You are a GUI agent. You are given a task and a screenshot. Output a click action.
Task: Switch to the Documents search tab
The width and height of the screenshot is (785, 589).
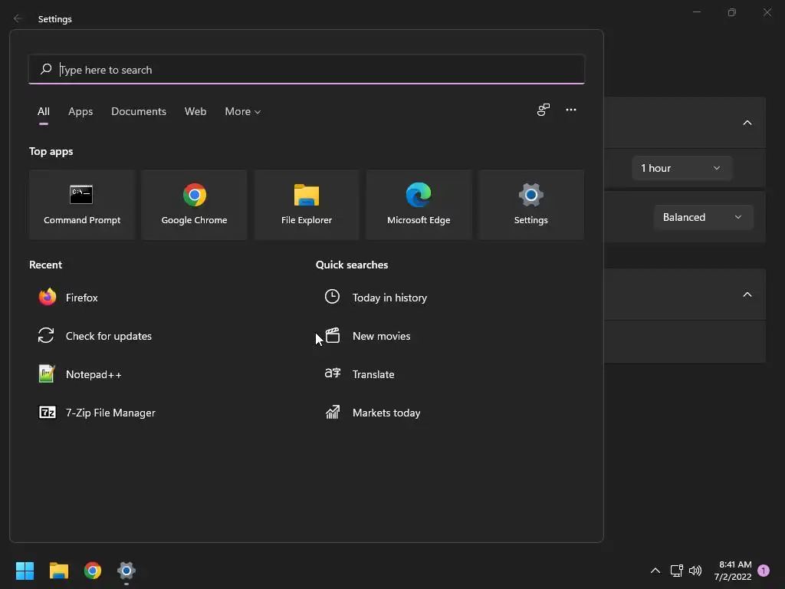click(139, 112)
